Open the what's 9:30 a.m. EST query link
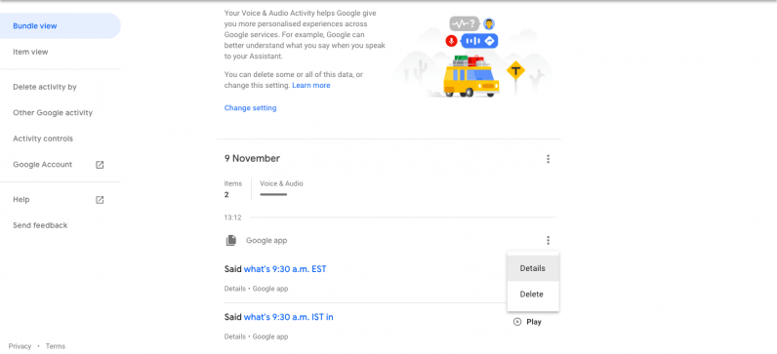Image resolution: width=777 pixels, height=354 pixels. [285, 269]
